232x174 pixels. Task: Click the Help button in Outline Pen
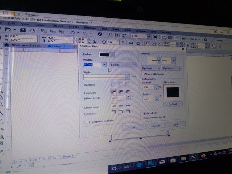[176, 124]
